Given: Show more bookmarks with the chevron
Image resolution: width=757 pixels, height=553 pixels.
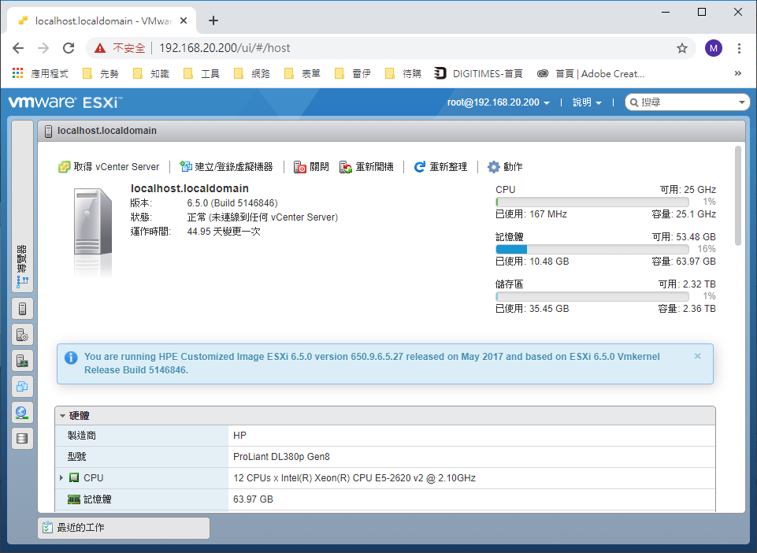Looking at the screenshot, I should [737, 73].
